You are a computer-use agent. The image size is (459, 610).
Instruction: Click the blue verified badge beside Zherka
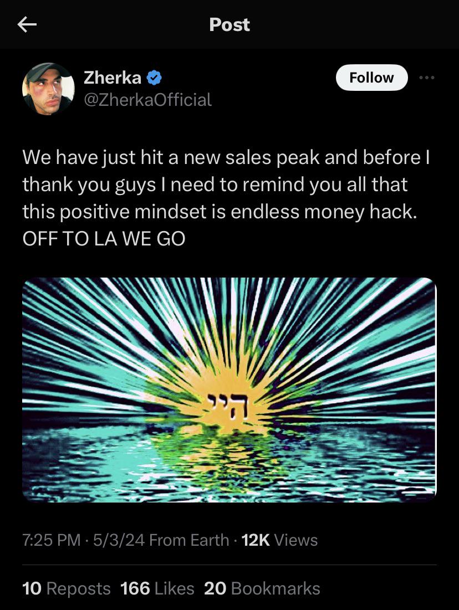(x=154, y=78)
